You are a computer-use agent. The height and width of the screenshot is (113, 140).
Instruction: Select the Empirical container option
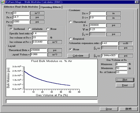pyautogui.click(x=70, y=39)
